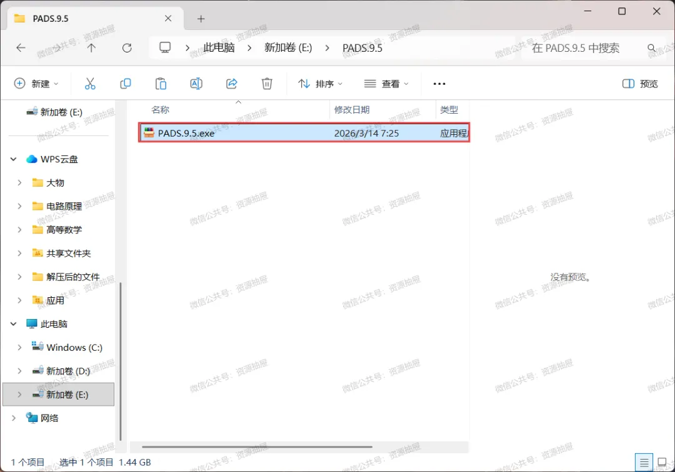Open the 查看 view dropdown
Image resolution: width=675 pixels, height=472 pixels.
click(386, 84)
